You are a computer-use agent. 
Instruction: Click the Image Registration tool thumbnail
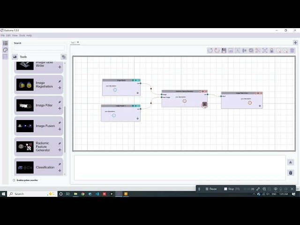25,84
